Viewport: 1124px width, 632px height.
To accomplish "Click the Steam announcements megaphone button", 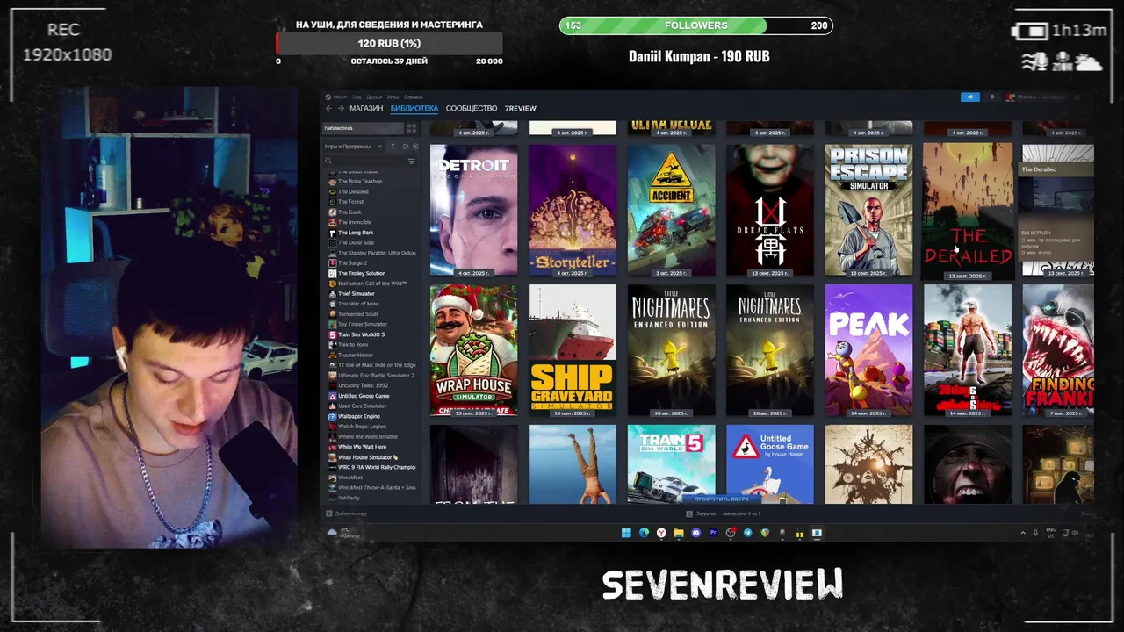I will pyautogui.click(x=970, y=97).
